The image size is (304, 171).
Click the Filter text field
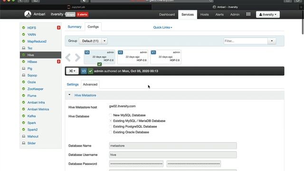click(246, 41)
